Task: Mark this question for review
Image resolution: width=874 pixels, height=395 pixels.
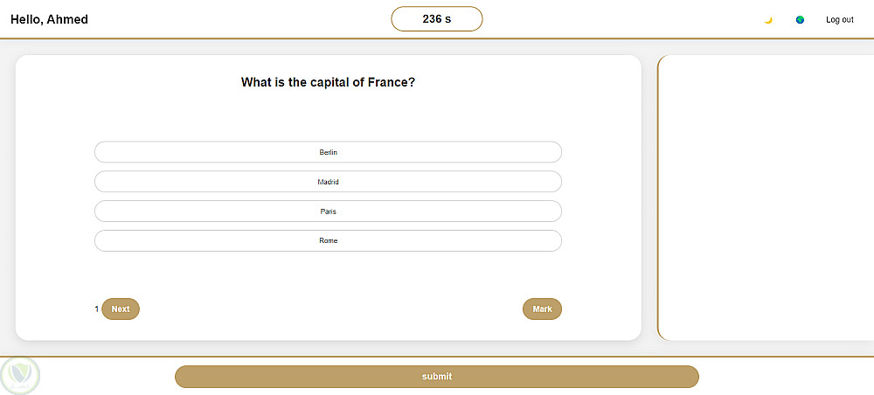Action: point(542,308)
